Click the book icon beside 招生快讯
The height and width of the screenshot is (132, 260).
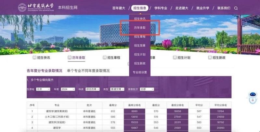(x=35, y=58)
